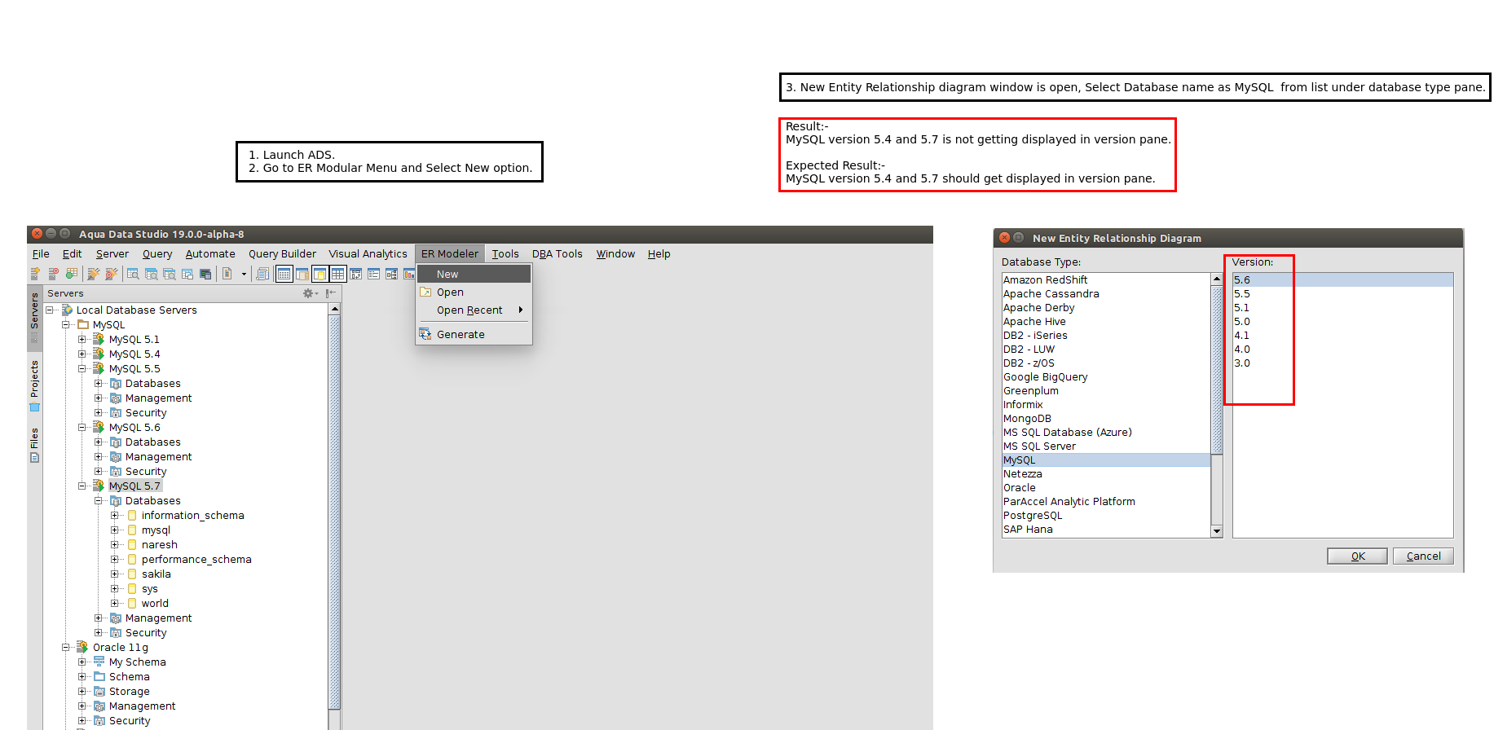Select the naresh database in the tree

coord(159,545)
